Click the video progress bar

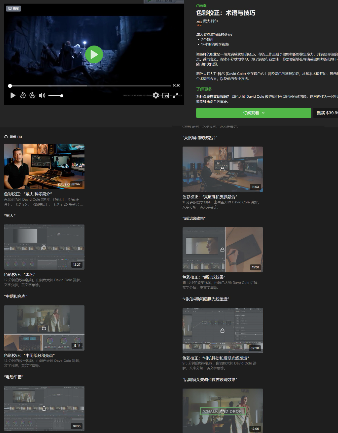coord(90,86)
